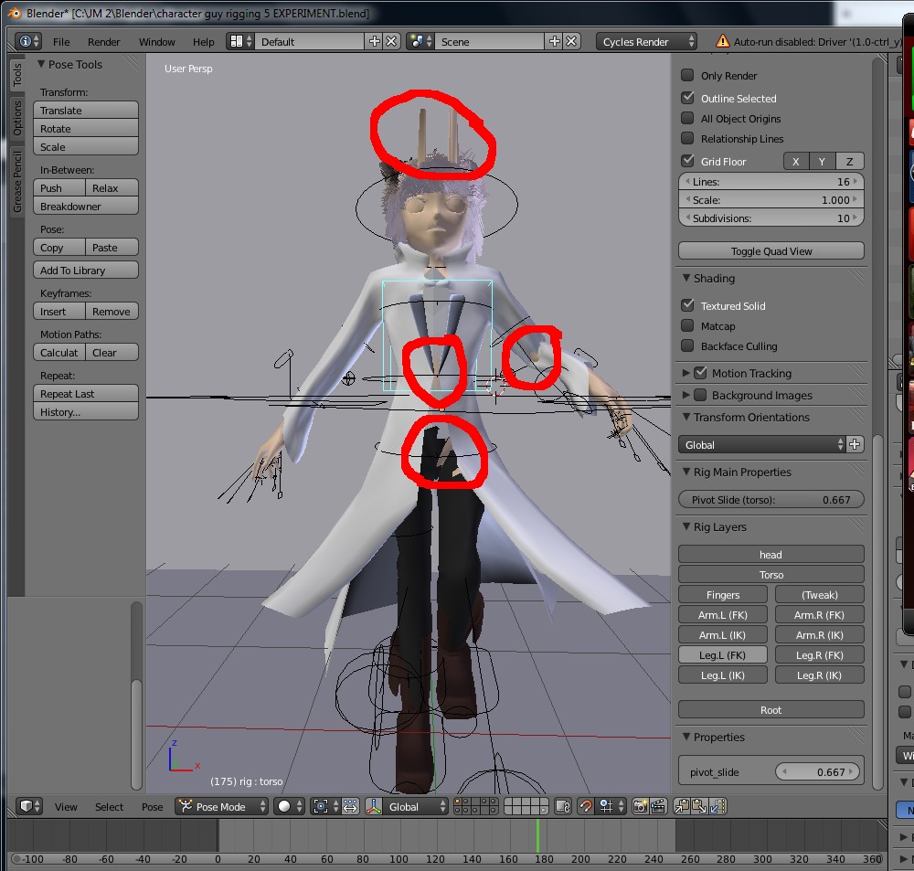Screen dimensions: 914x871
Task: Collapse the Rig Main Properties panel
Action: 686,472
